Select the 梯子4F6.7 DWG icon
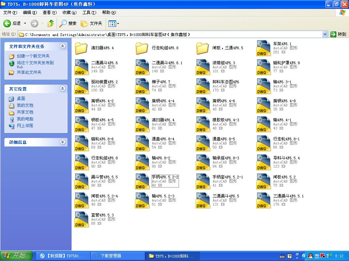The width and height of the screenshot is (349, 261). [142, 86]
